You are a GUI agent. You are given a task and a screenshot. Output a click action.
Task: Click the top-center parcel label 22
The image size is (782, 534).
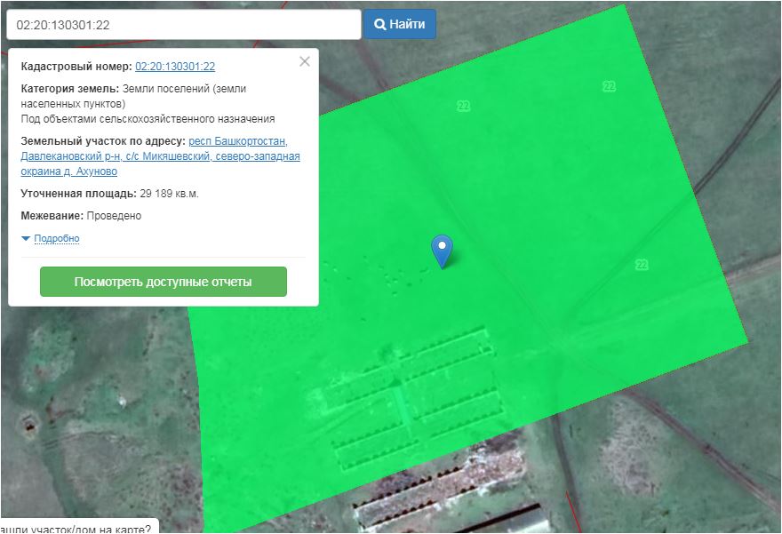[x=463, y=106]
